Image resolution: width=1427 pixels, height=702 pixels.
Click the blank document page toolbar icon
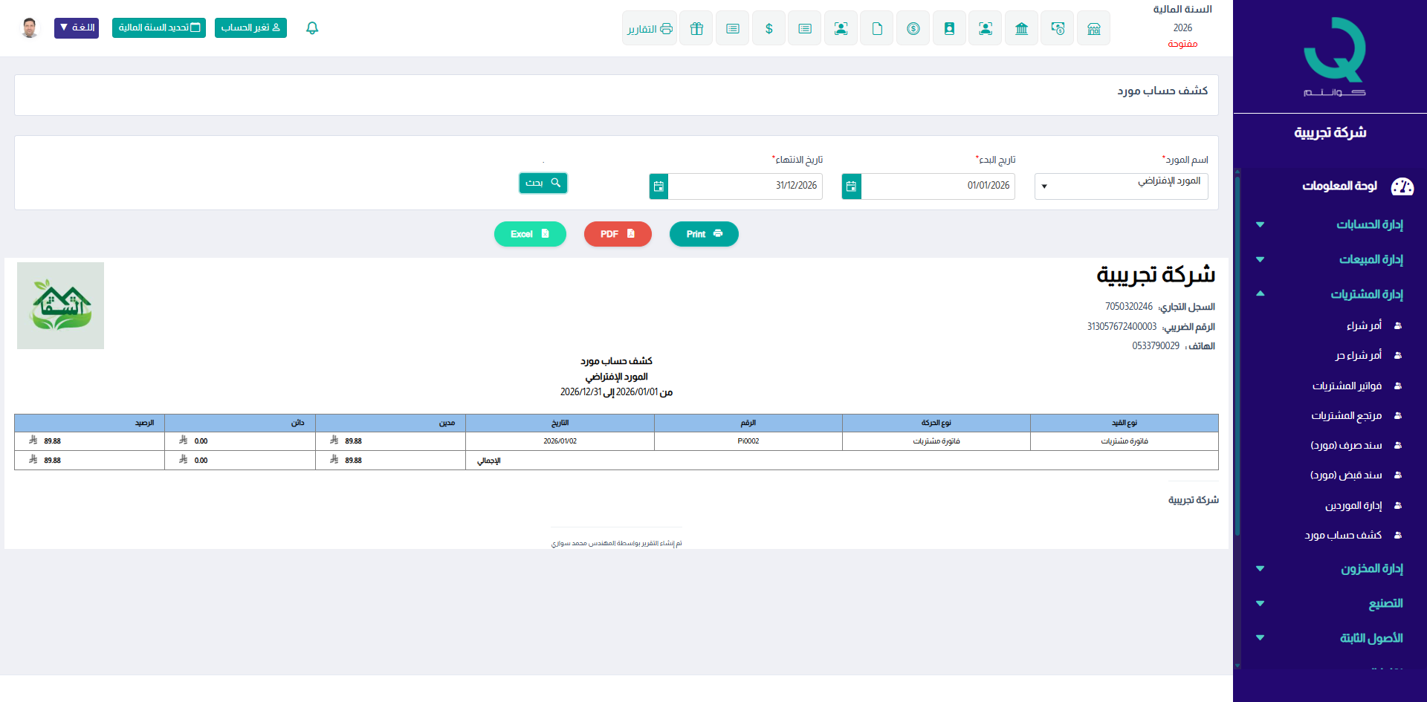click(x=877, y=28)
